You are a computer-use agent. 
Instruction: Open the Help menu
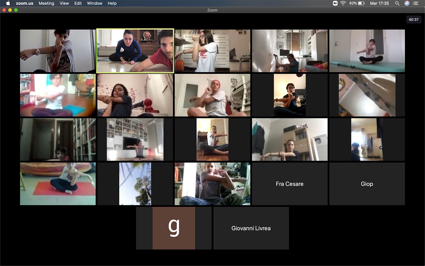112,3
